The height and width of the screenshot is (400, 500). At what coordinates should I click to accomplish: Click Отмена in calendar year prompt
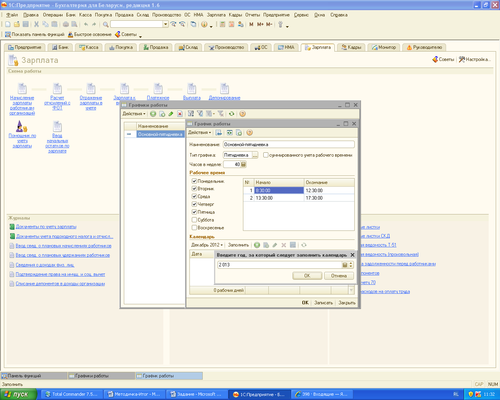click(339, 276)
